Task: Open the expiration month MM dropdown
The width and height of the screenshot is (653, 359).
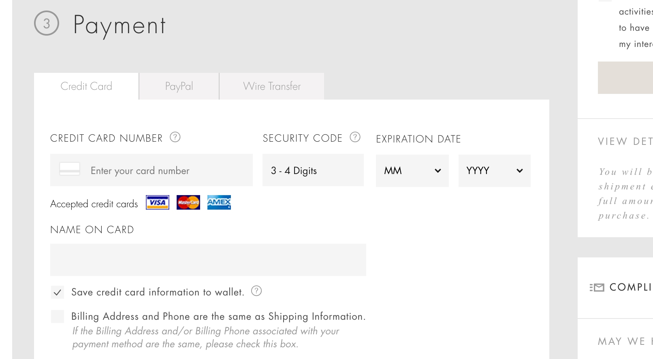Action: click(x=412, y=170)
